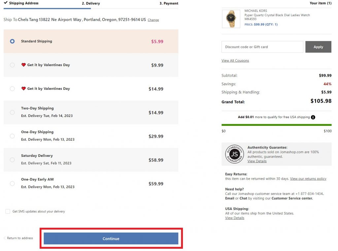338x251 pixels.
Task: View Details under USA Shipping
Action: (235, 218)
